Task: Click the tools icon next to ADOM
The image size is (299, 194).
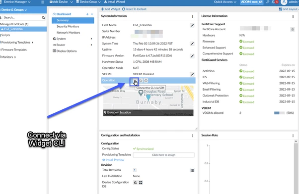Action: tap(268, 2)
